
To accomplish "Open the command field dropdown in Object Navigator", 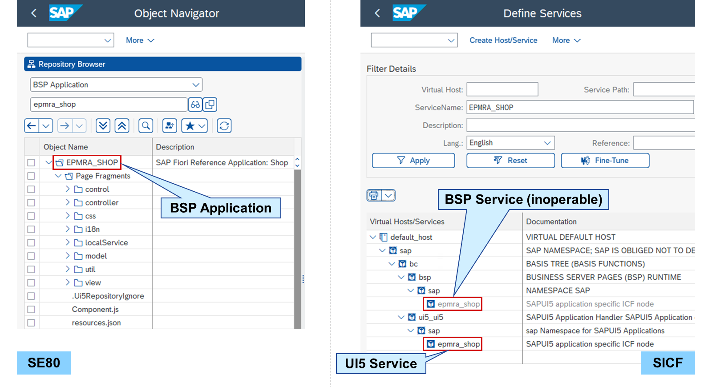I will coord(108,40).
